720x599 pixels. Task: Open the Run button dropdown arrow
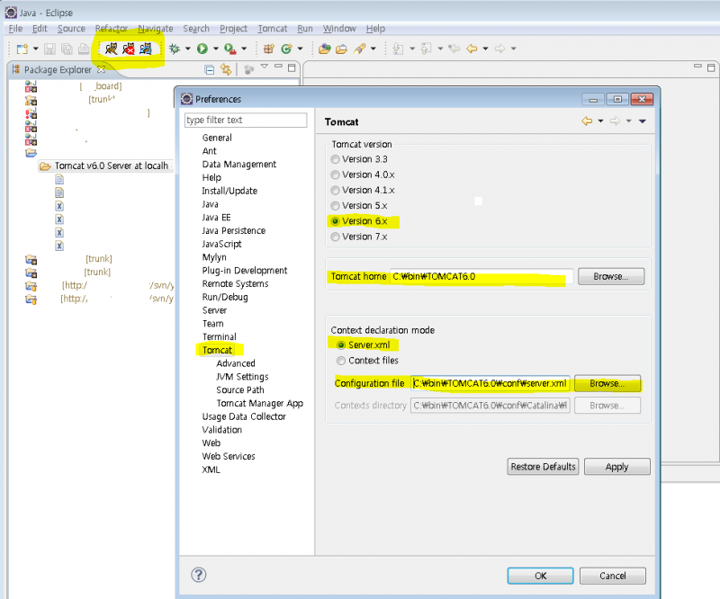coord(214,49)
